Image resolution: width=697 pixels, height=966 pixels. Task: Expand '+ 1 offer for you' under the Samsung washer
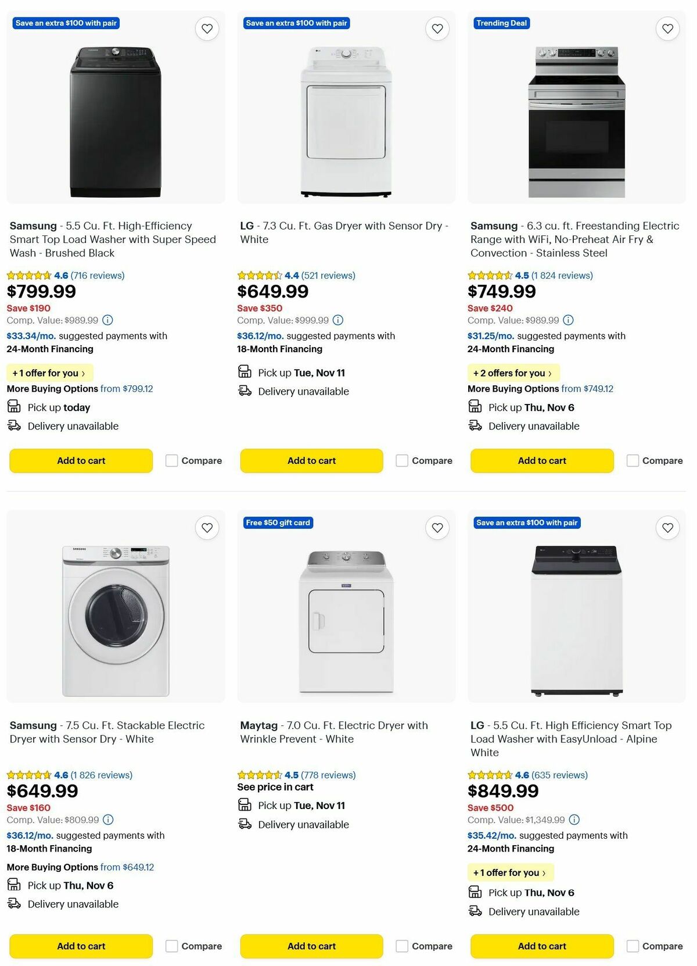point(49,373)
